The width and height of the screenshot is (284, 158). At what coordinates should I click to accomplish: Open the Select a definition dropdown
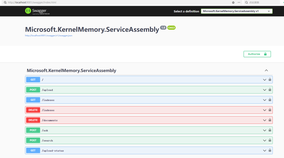pos(236,11)
